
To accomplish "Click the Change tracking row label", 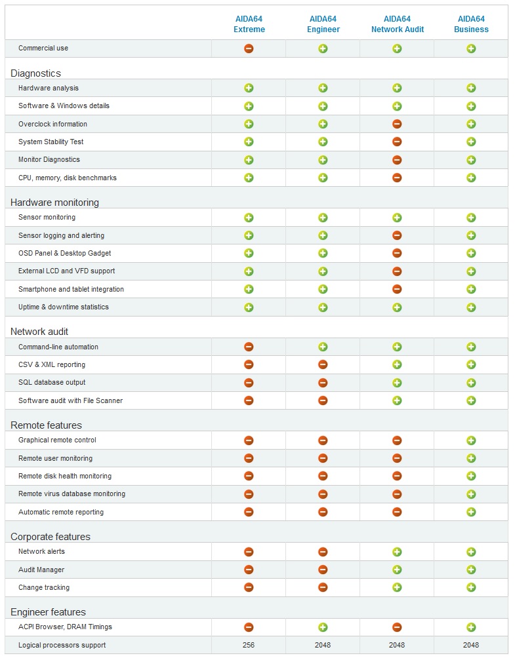I will (44, 588).
